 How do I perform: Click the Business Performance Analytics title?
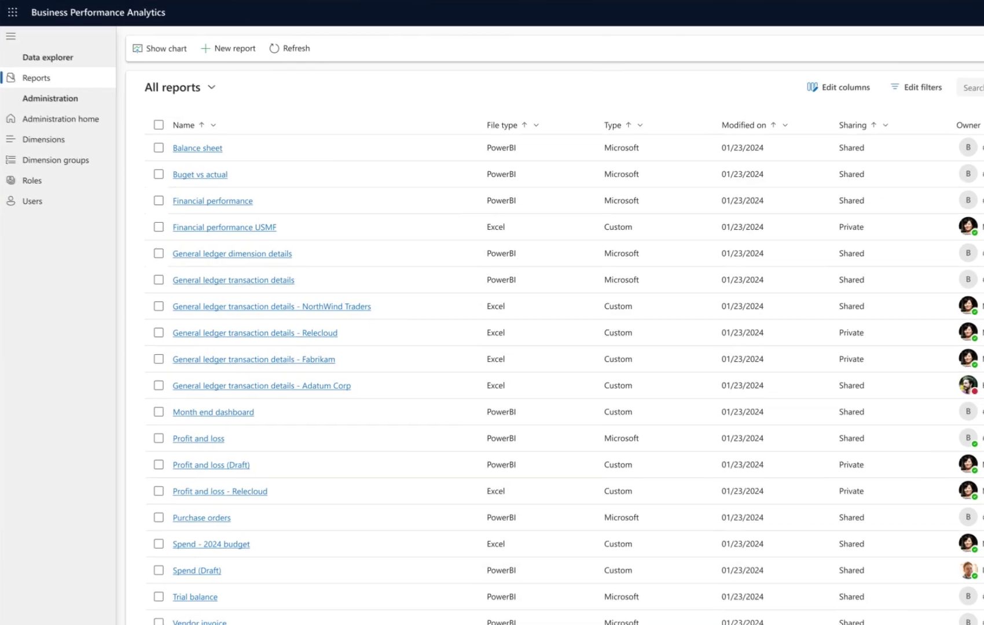pyautogui.click(x=98, y=12)
